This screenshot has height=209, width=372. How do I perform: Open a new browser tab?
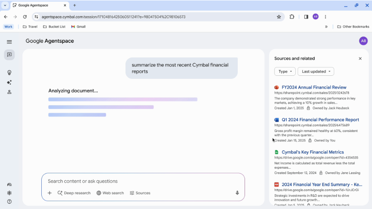coord(74,5)
